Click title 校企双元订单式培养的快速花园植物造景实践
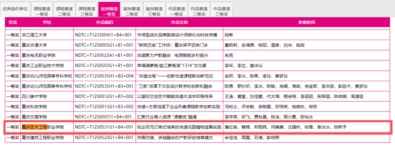395x148 pixels. tap(179, 127)
